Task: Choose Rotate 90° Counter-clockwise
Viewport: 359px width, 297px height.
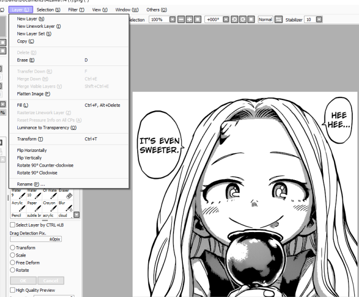Action: pos(69,165)
